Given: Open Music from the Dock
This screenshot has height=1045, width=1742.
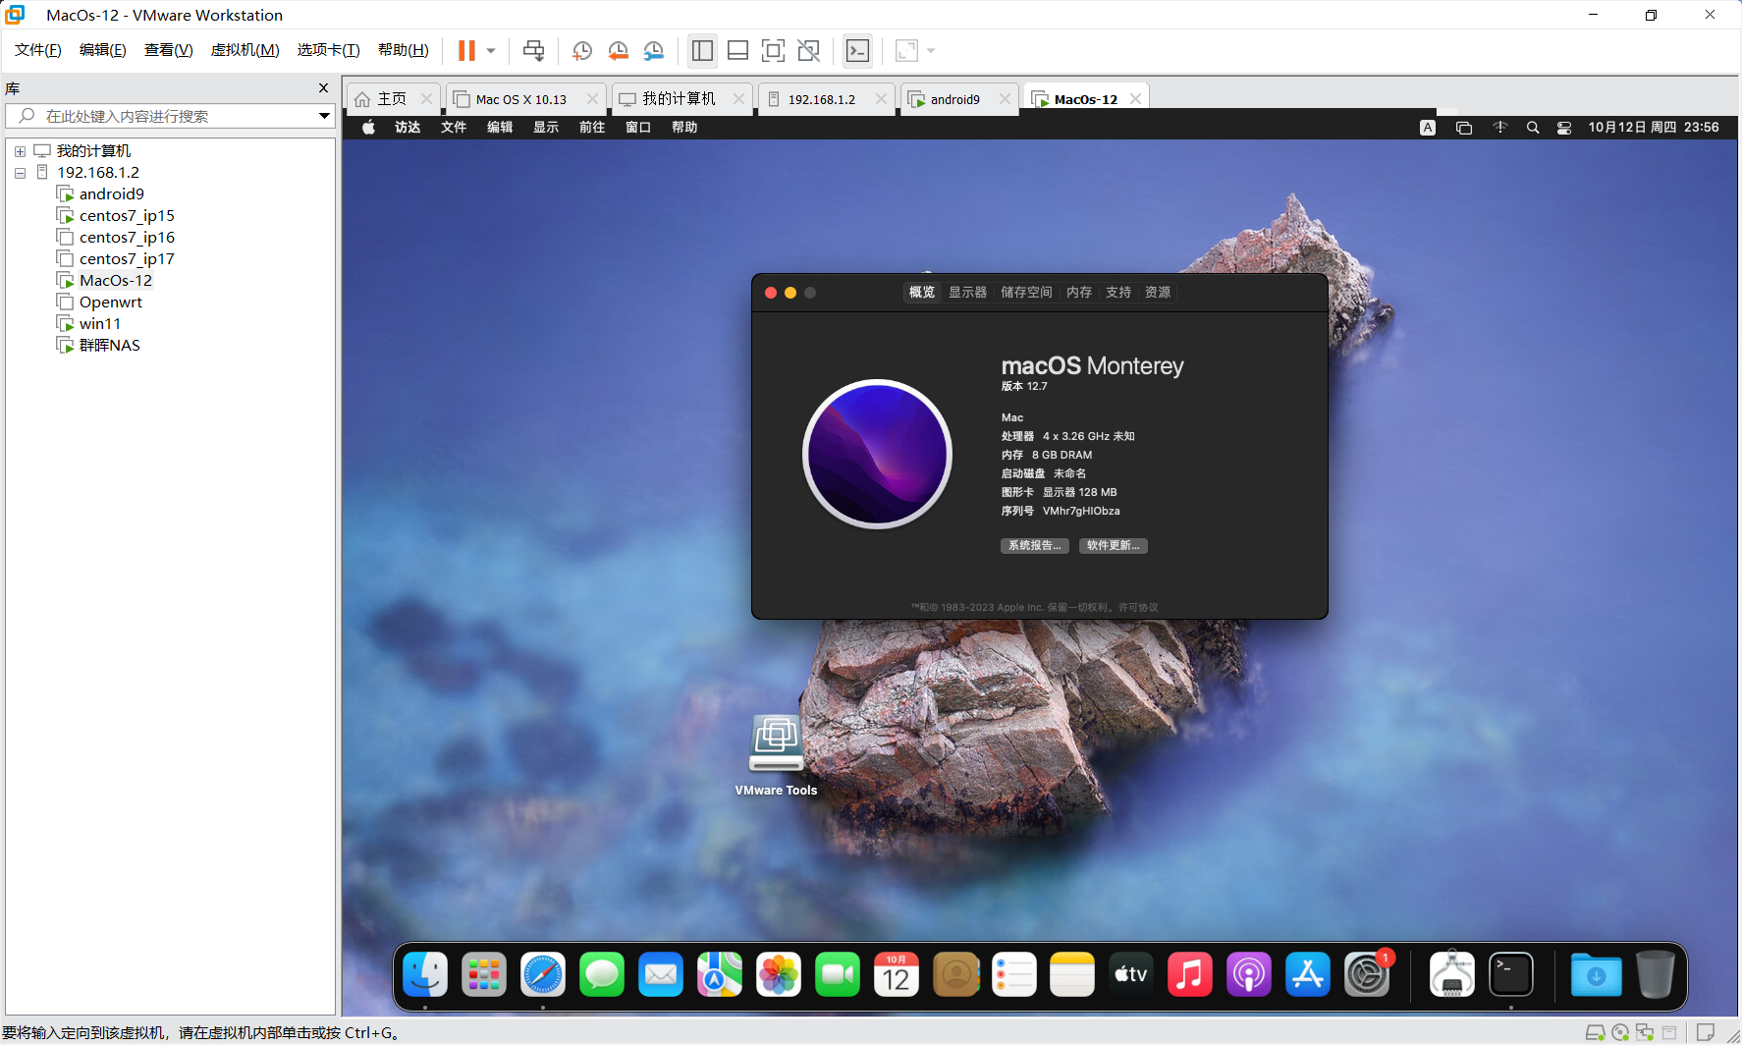Looking at the screenshot, I should coord(1190,975).
